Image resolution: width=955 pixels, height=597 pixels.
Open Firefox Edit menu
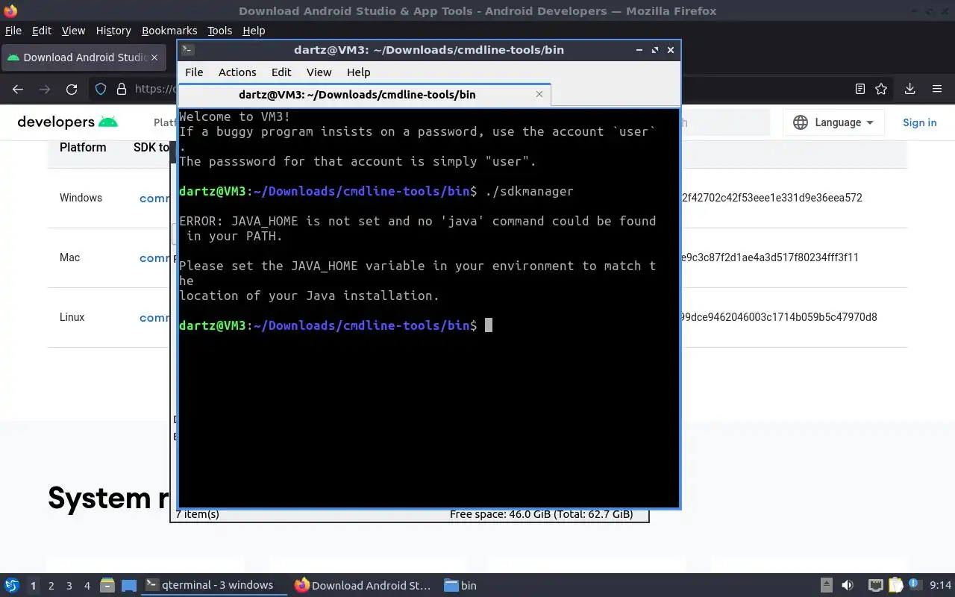[42, 31]
